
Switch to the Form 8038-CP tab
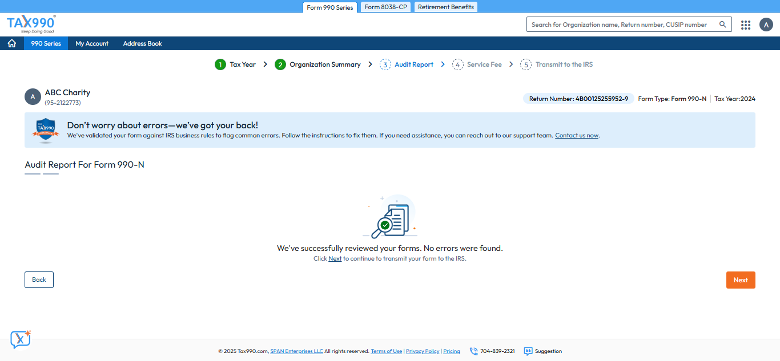[385, 7]
